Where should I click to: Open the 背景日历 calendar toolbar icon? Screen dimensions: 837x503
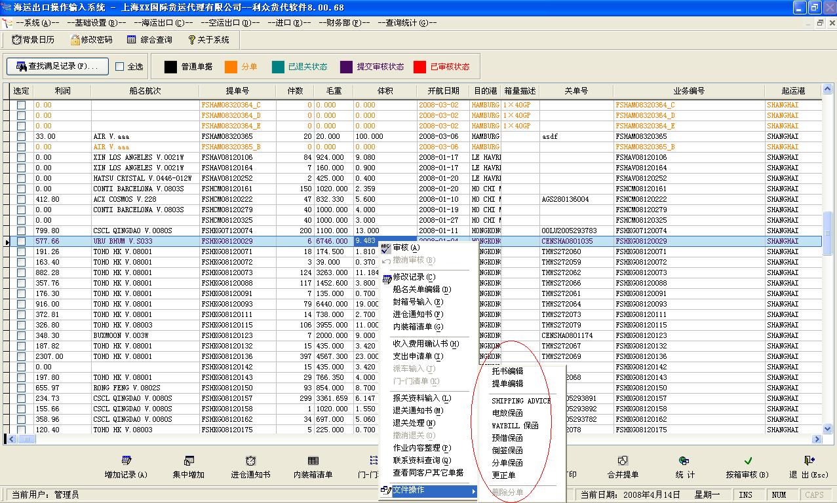coord(17,40)
